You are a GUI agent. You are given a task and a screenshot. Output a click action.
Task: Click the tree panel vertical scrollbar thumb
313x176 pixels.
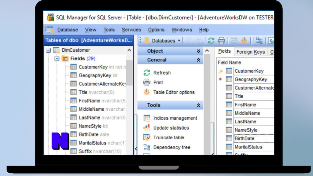click(x=129, y=73)
